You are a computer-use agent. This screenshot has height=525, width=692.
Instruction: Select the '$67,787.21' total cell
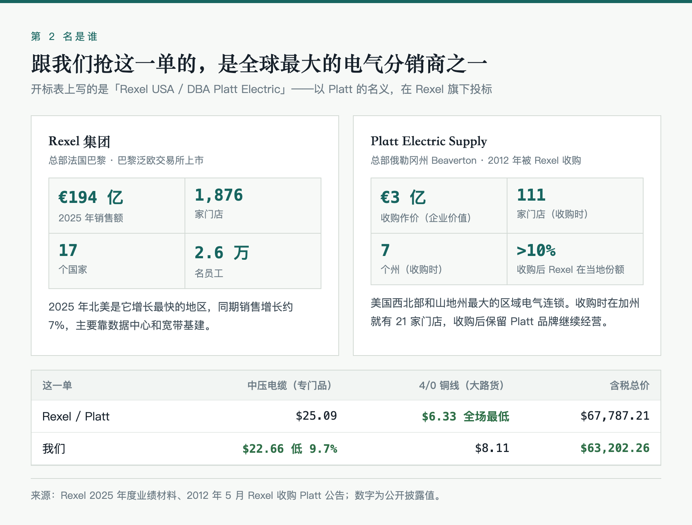pos(615,415)
